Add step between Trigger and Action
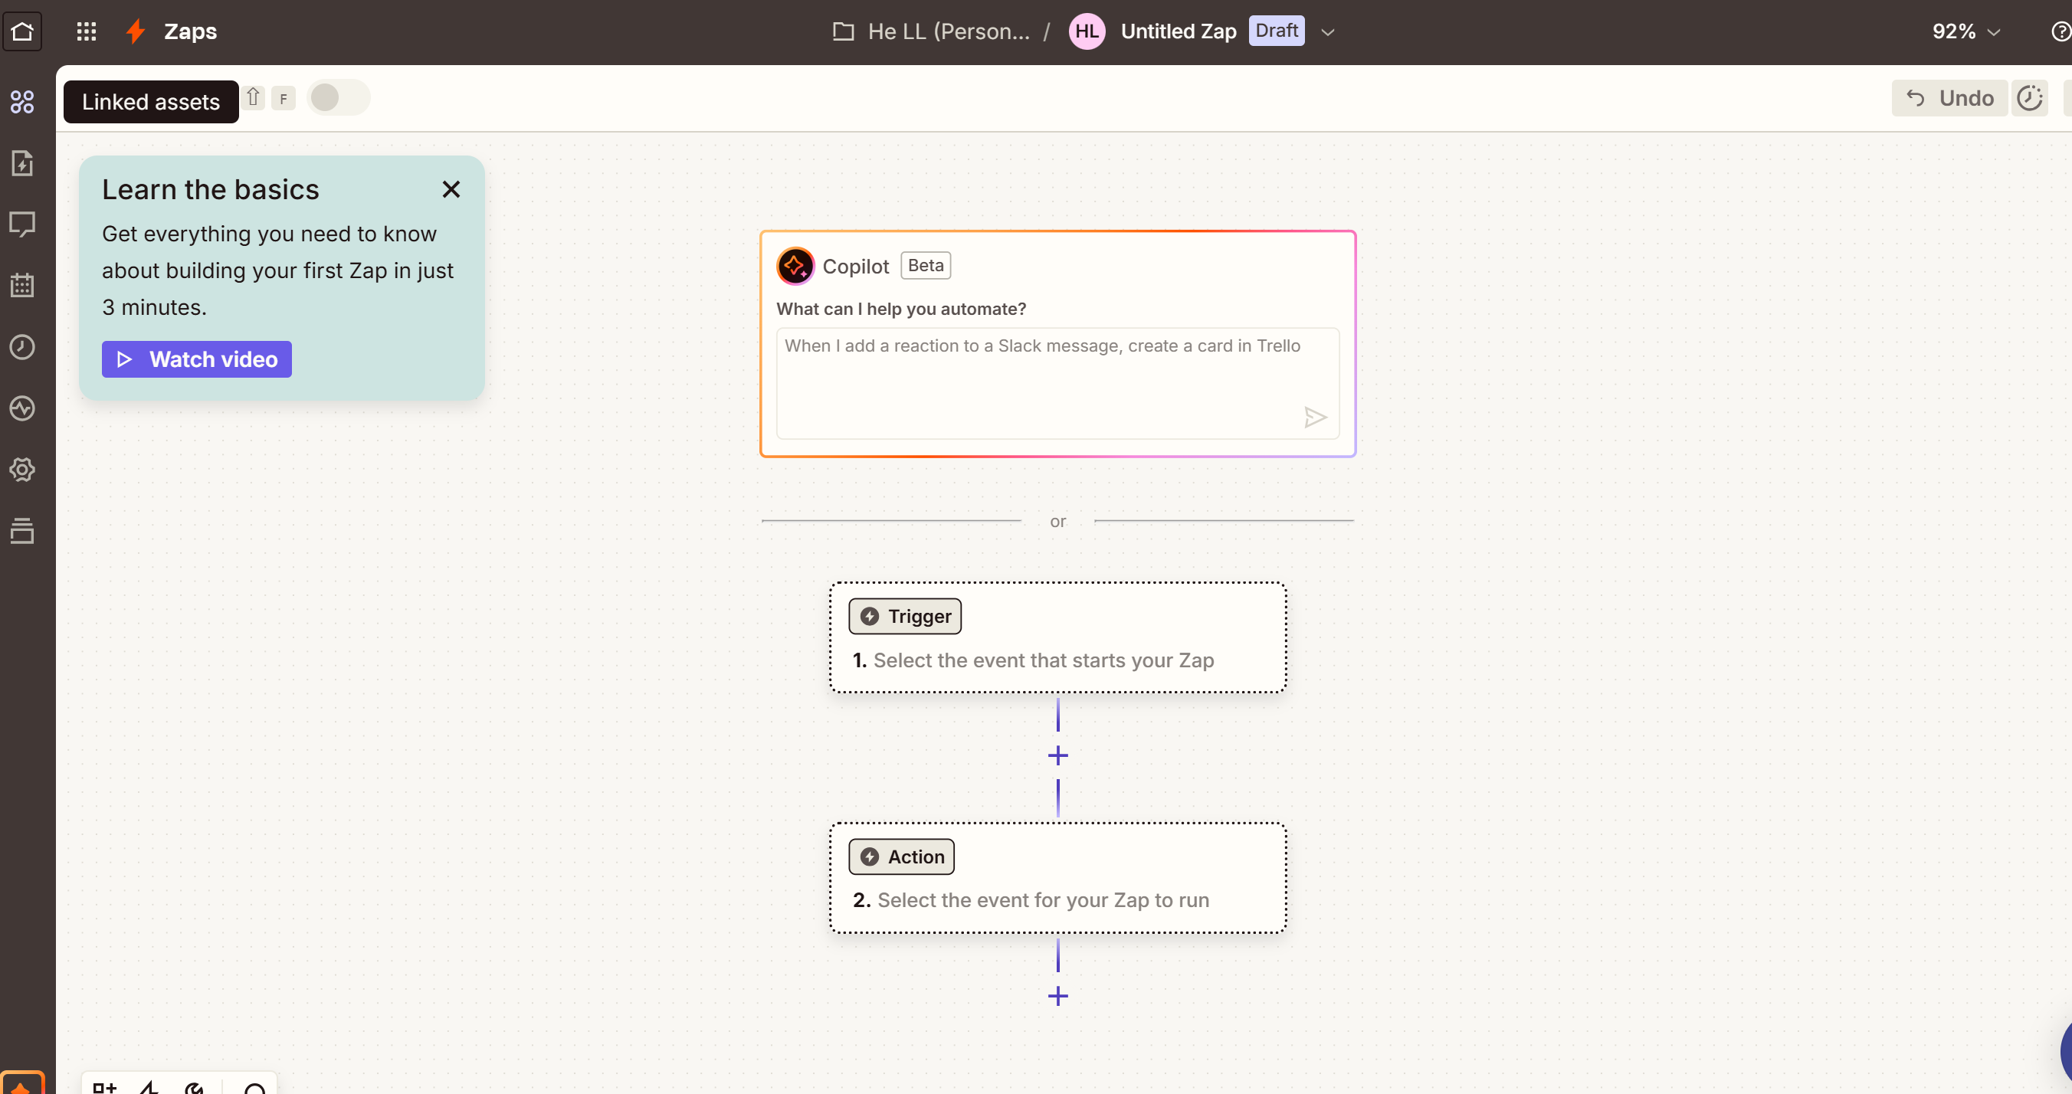Image resolution: width=2072 pixels, height=1094 pixels. (x=1057, y=755)
